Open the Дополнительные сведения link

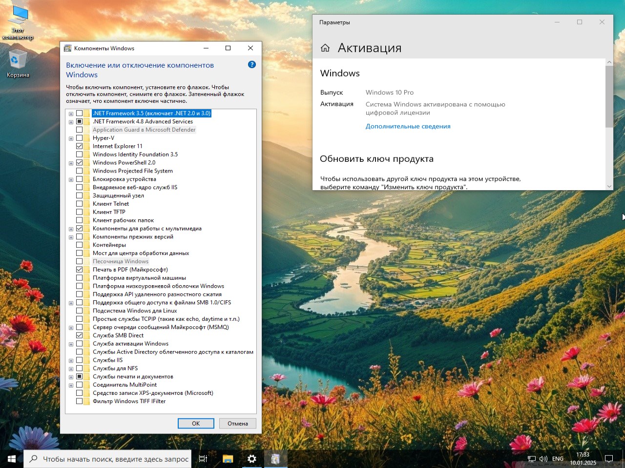(x=408, y=126)
